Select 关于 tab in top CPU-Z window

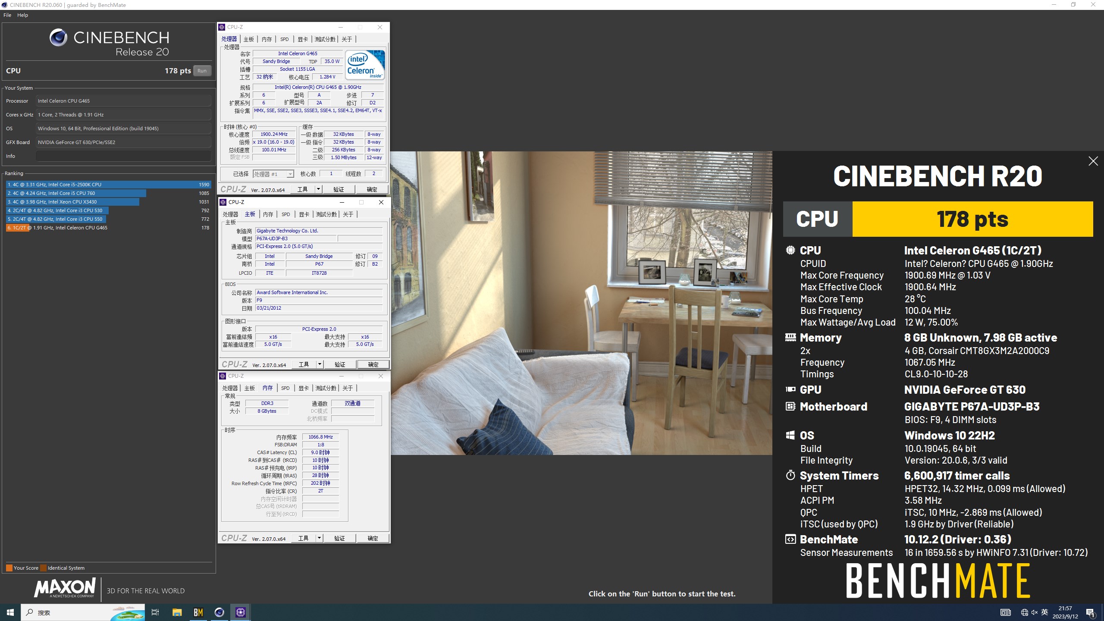coord(347,39)
